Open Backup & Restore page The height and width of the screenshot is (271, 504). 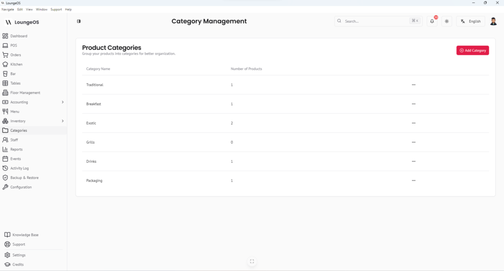pyautogui.click(x=24, y=178)
